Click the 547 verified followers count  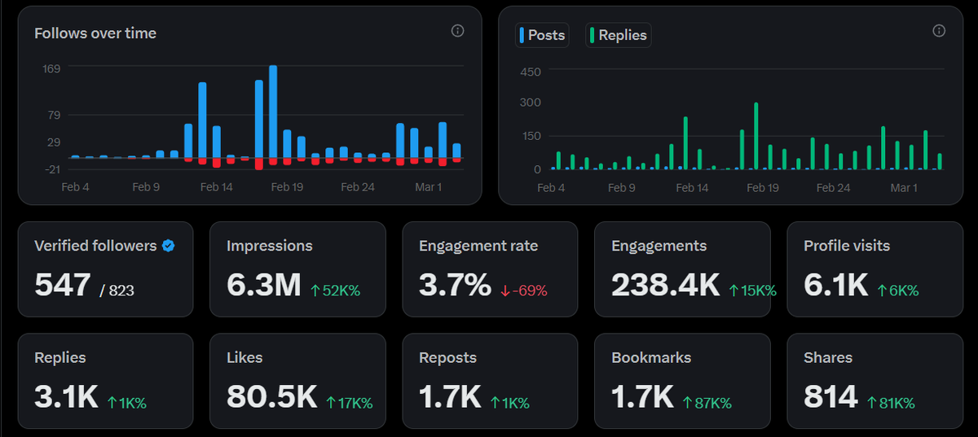(x=63, y=285)
